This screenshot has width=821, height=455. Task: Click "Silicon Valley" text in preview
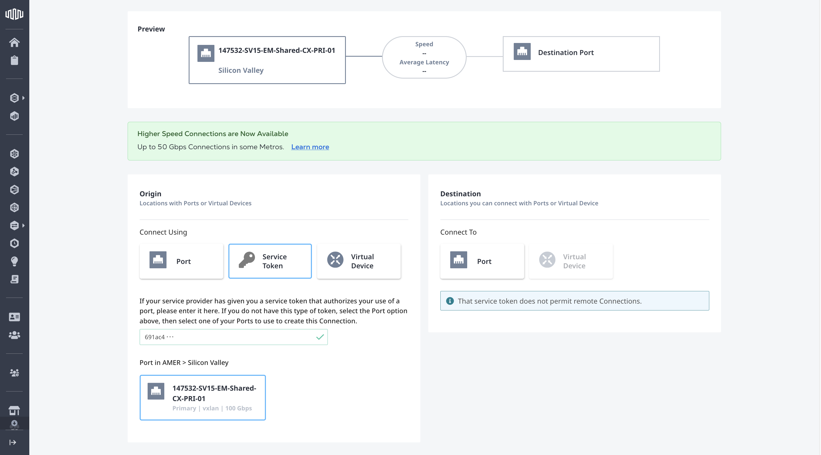241,70
